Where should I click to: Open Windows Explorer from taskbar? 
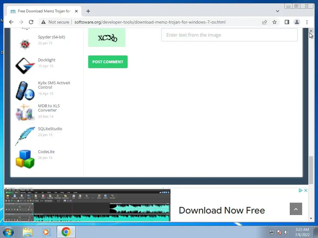point(28,232)
